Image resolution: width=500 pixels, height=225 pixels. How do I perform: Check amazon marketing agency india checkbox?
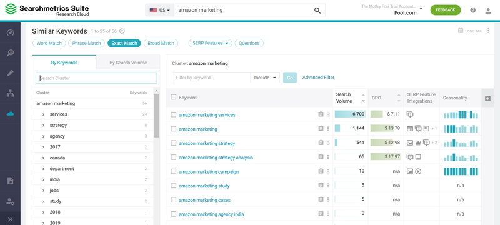(174, 214)
